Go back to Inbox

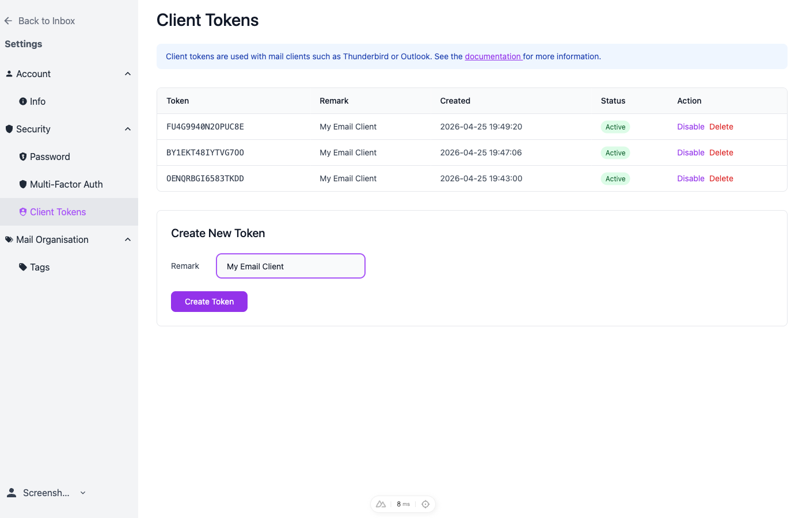tap(39, 21)
